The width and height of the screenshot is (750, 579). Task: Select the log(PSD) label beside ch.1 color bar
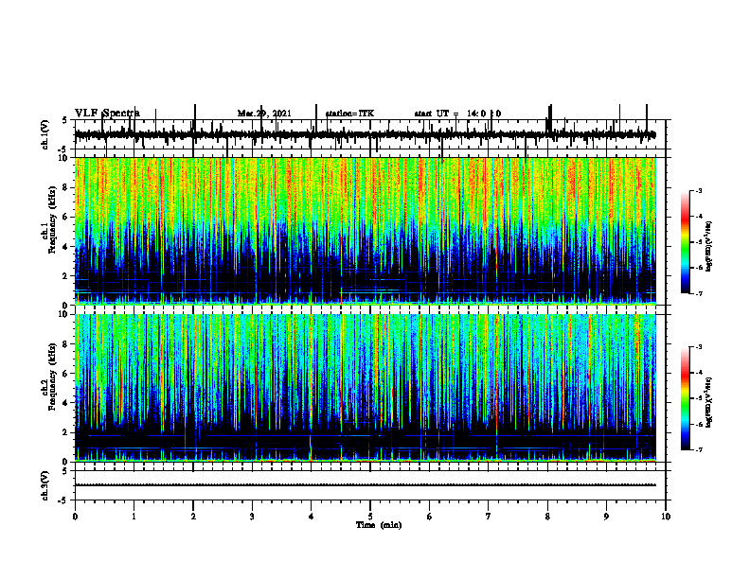[709, 246]
